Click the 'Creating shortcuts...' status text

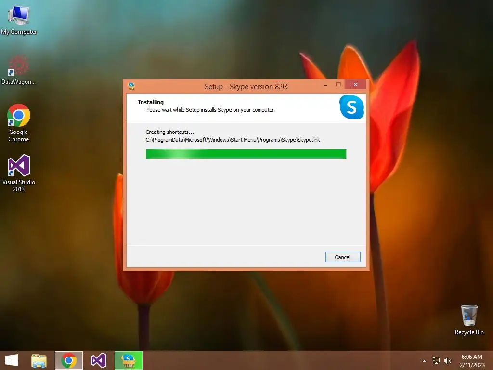coord(170,132)
